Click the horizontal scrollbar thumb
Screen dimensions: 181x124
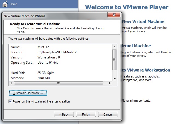pos(59,83)
